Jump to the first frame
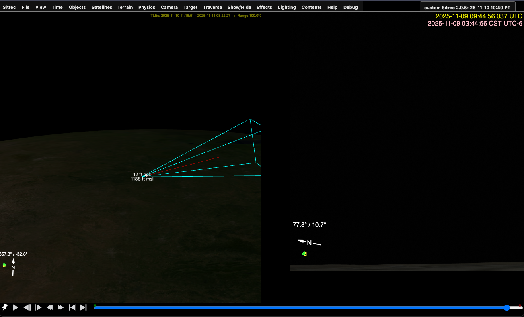This screenshot has height=317, width=524. point(72,307)
